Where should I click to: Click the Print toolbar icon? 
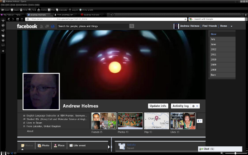coord(21,10)
